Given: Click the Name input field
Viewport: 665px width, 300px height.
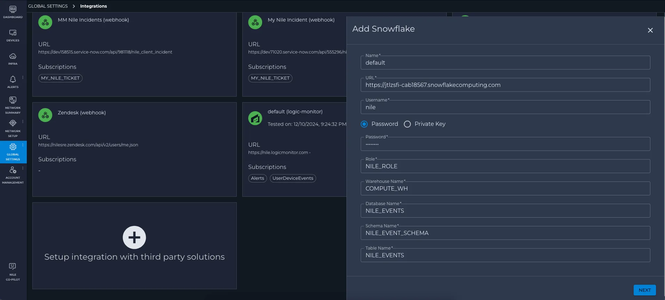Looking at the screenshot, I should (505, 63).
